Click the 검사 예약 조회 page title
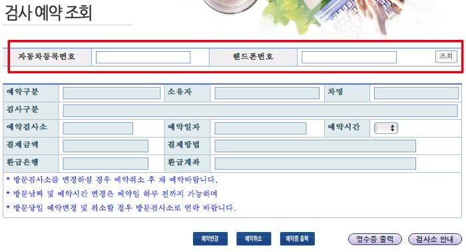The image size is (466, 252). pos(49,13)
